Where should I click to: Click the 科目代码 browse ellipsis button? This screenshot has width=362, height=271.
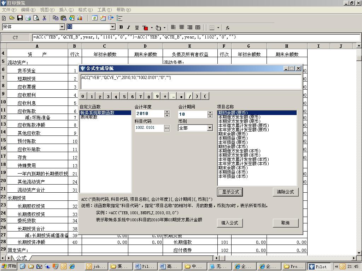[x=167, y=128]
